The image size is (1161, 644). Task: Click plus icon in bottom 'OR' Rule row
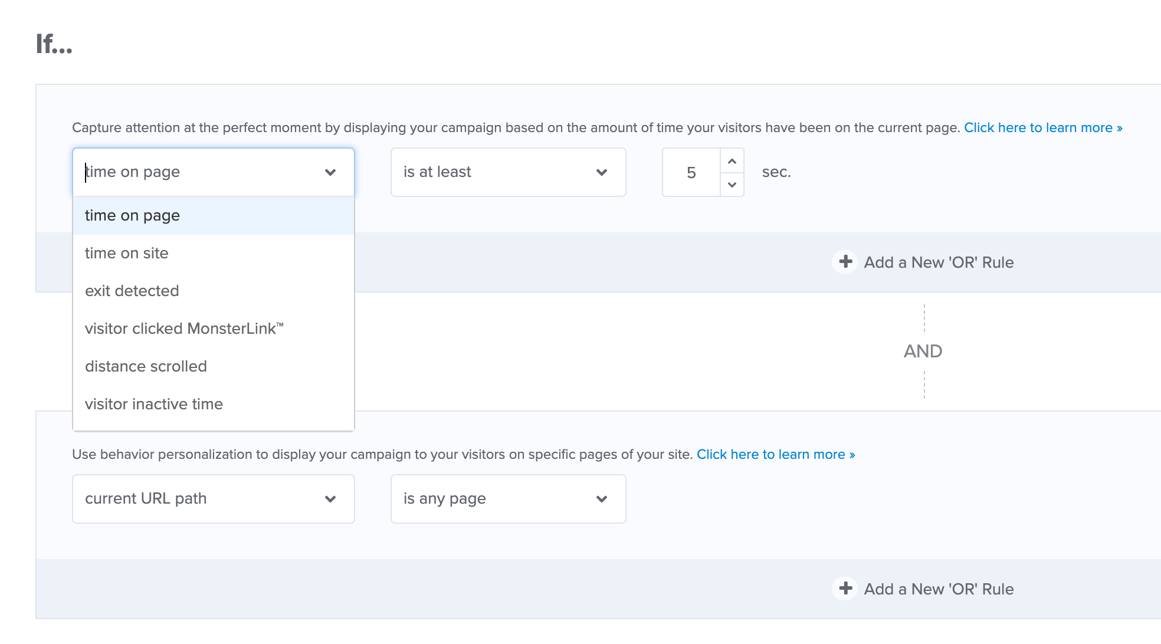[x=845, y=588]
